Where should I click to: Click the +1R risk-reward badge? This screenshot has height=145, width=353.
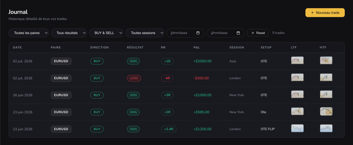click(x=168, y=61)
